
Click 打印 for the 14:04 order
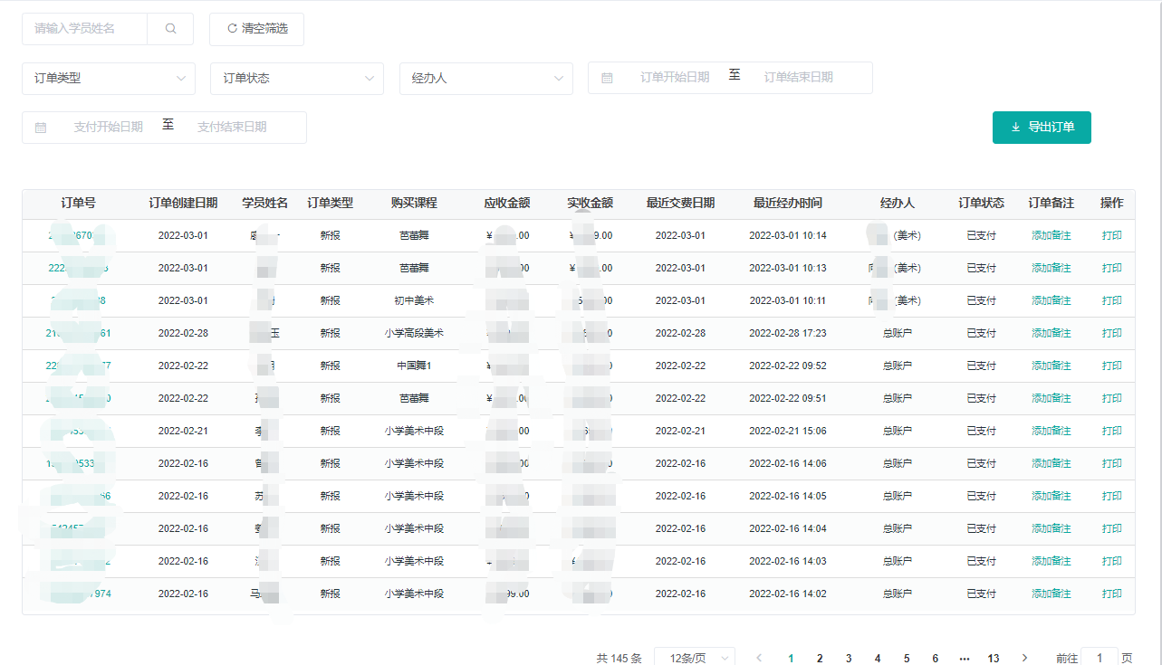(x=1112, y=529)
